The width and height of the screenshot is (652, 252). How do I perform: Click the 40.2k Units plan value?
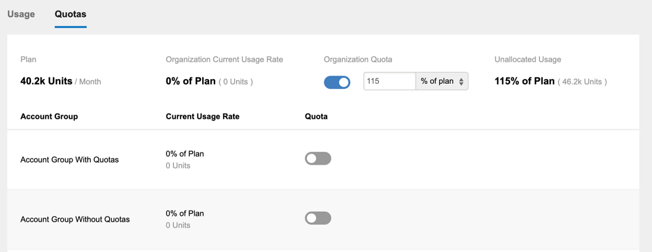(46, 81)
